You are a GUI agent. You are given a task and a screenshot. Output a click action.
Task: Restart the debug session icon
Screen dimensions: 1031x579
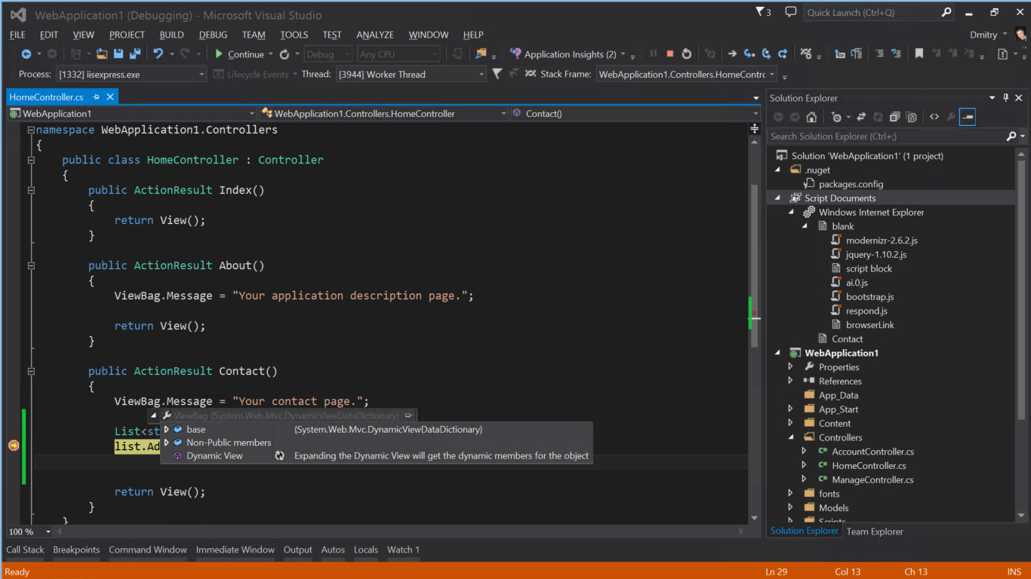point(686,54)
